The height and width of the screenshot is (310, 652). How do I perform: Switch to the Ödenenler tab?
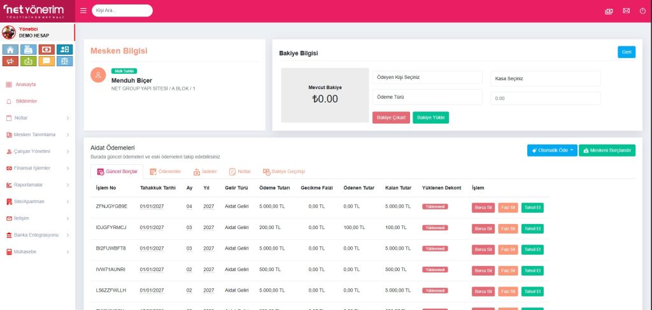pos(166,171)
